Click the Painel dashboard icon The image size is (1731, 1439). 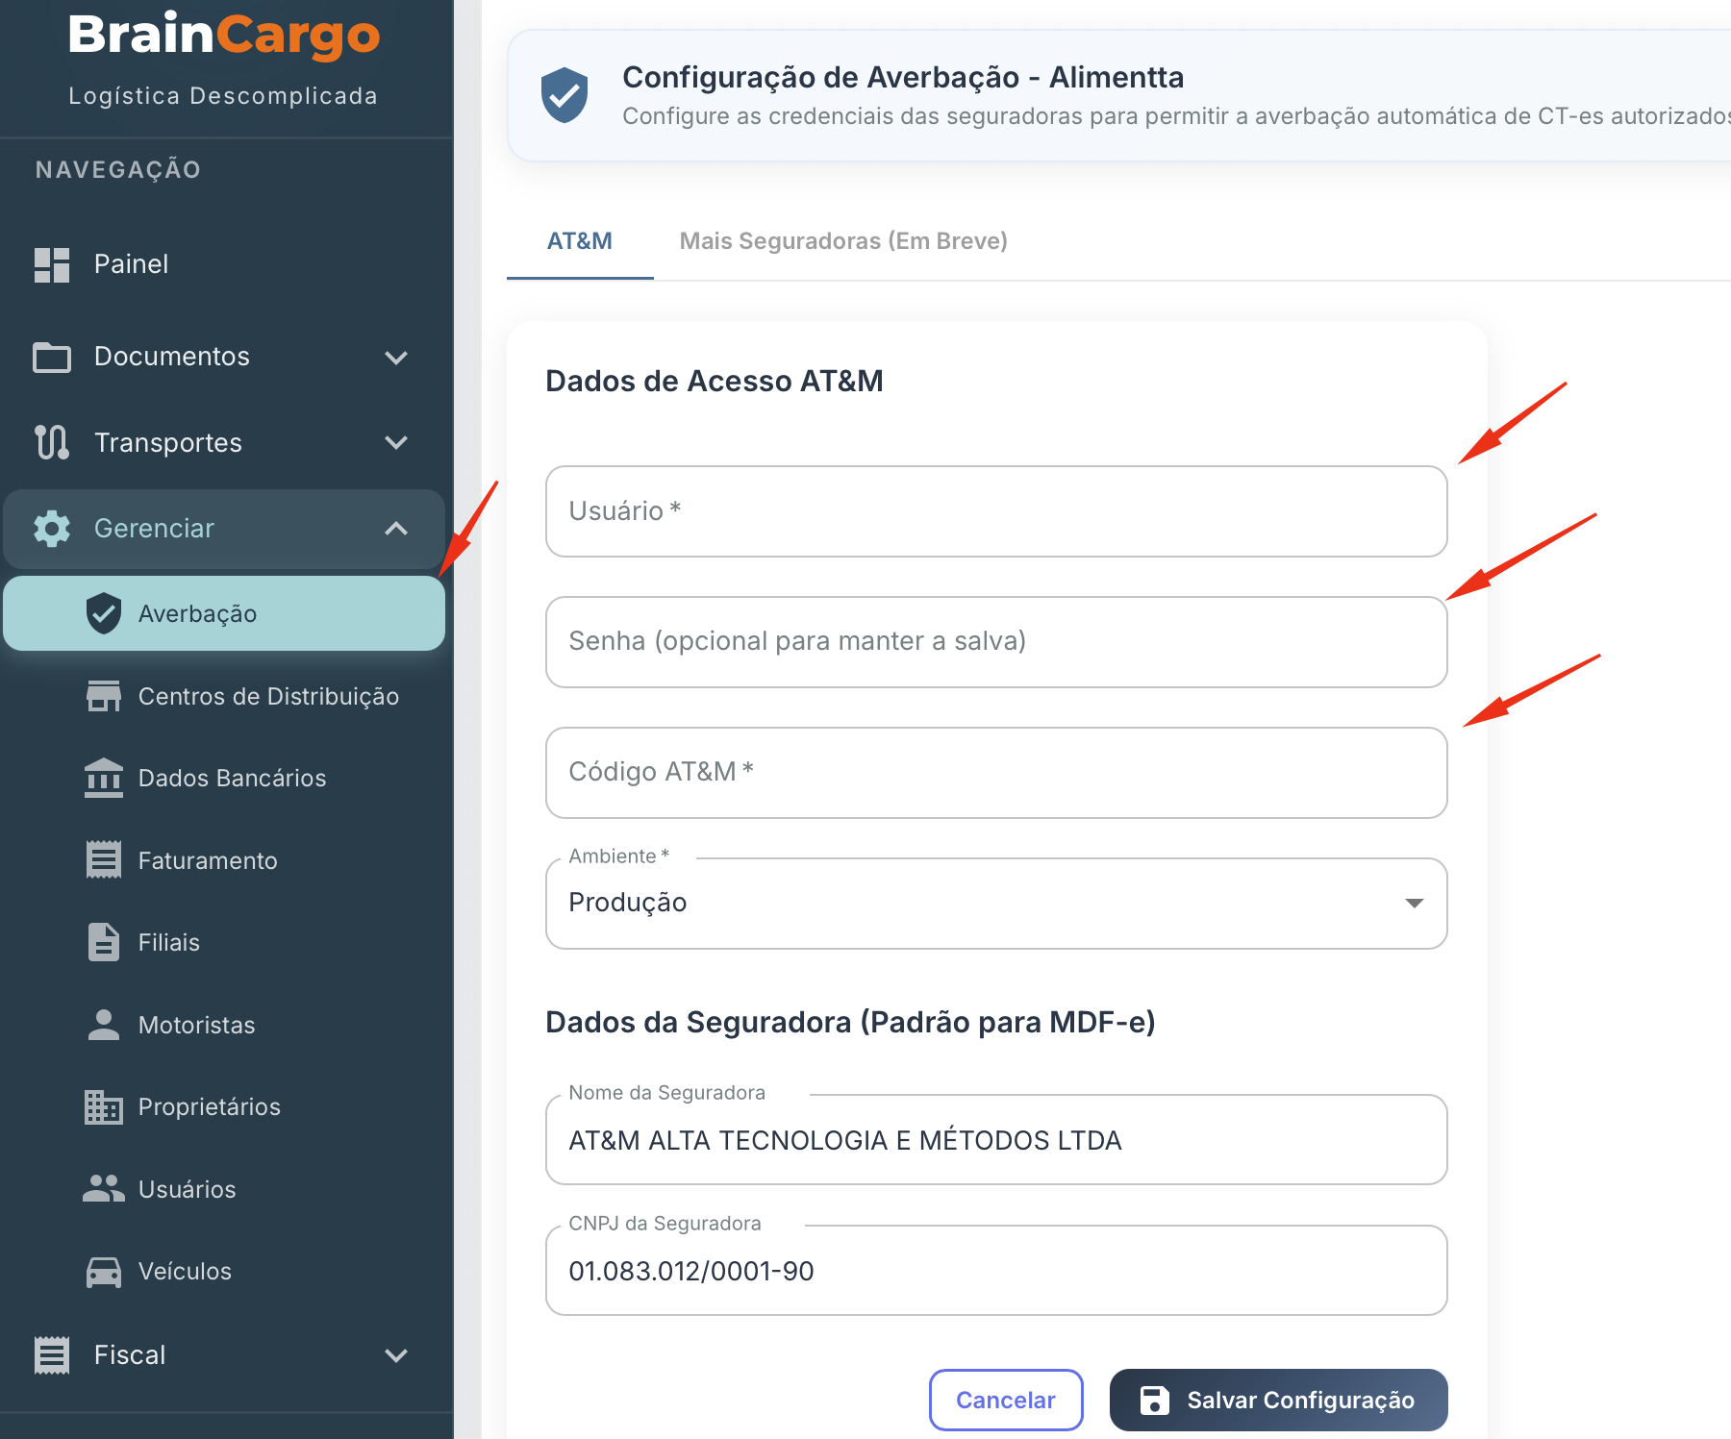coord(52,264)
